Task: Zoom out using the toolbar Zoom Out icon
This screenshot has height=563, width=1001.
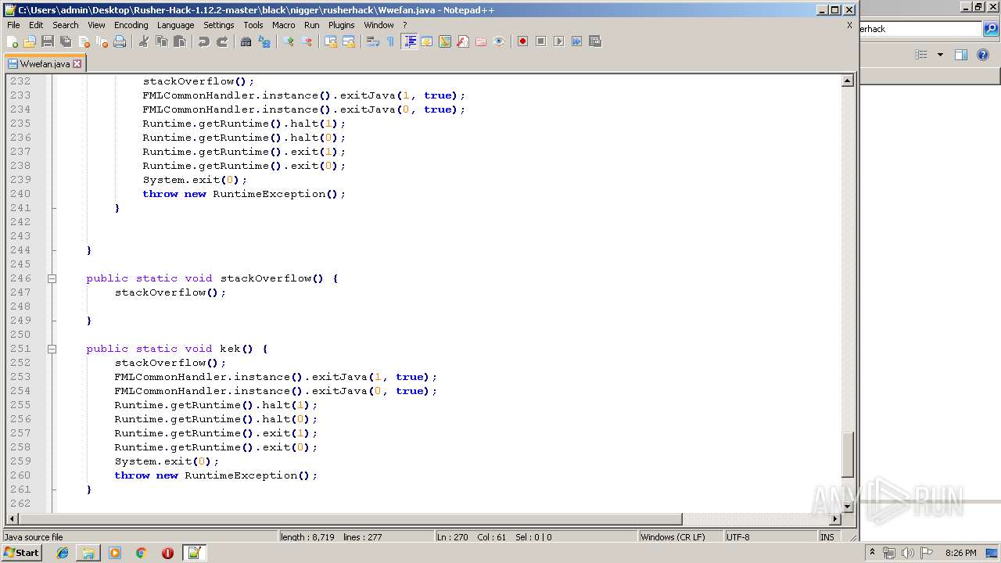Action: [307, 41]
